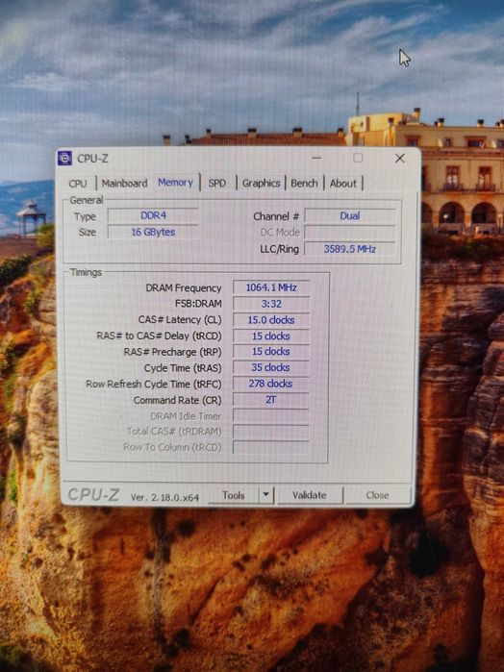The width and height of the screenshot is (504, 672).
Task: Click the CAS# Latency value field
Action: tap(271, 320)
